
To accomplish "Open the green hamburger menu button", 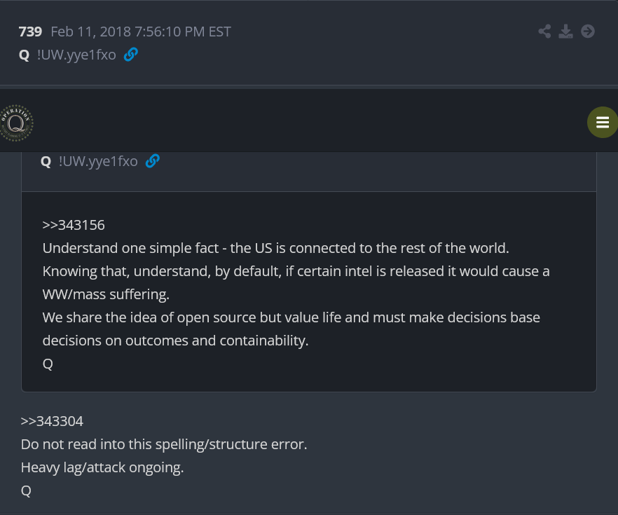I will (x=603, y=122).
